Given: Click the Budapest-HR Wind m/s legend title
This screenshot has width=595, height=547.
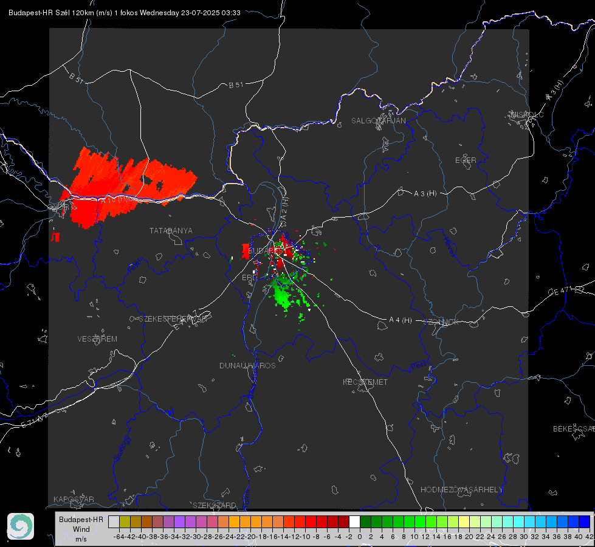Looking at the screenshot, I should [81, 529].
